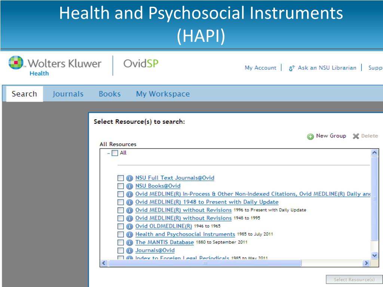Screen dimensions: 383x287
Task: Tick The MANTIS Database checkbox
Action: pyautogui.click(x=120, y=242)
